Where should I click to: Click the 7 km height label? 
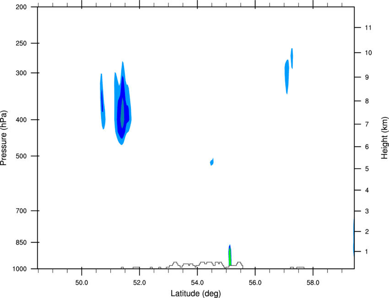tap(367, 124)
